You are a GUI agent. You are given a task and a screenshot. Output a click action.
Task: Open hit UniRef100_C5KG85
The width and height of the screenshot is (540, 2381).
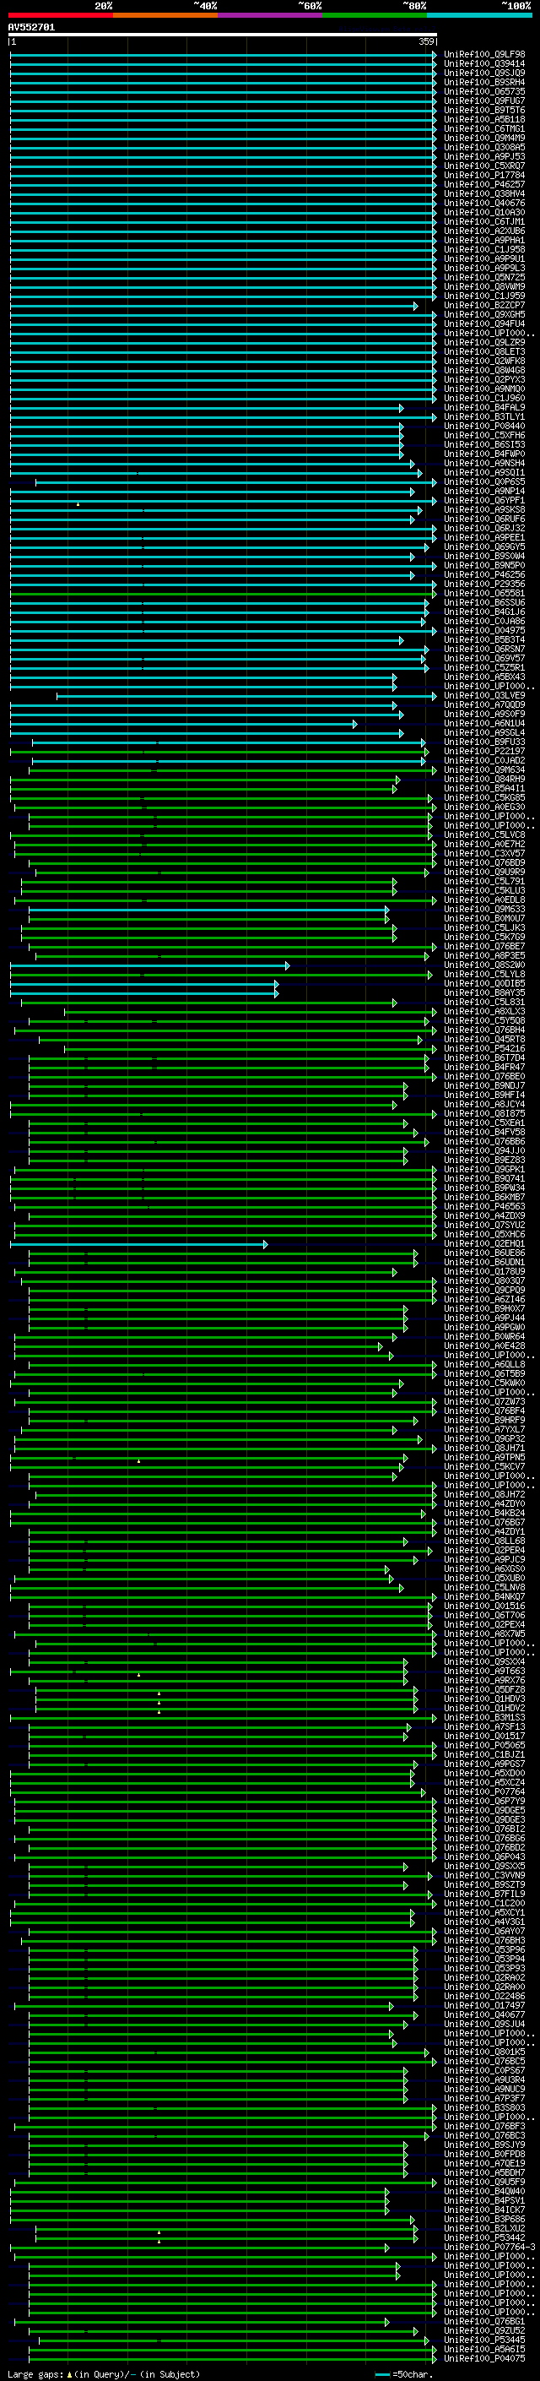pyautogui.click(x=484, y=799)
